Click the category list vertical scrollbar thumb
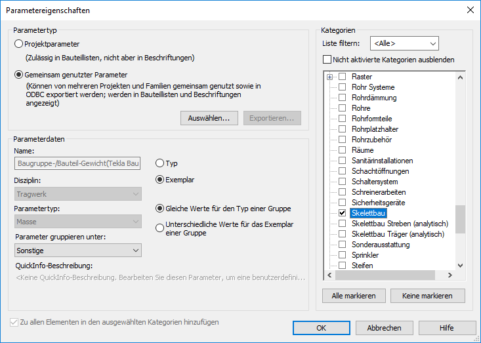Screen dimensions: 481x343 click(460, 219)
